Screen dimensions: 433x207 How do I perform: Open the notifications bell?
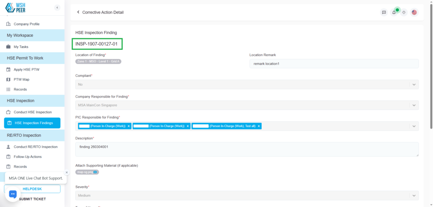point(394,12)
